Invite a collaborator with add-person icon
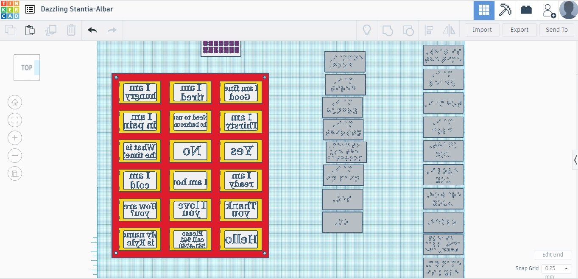 548,10
